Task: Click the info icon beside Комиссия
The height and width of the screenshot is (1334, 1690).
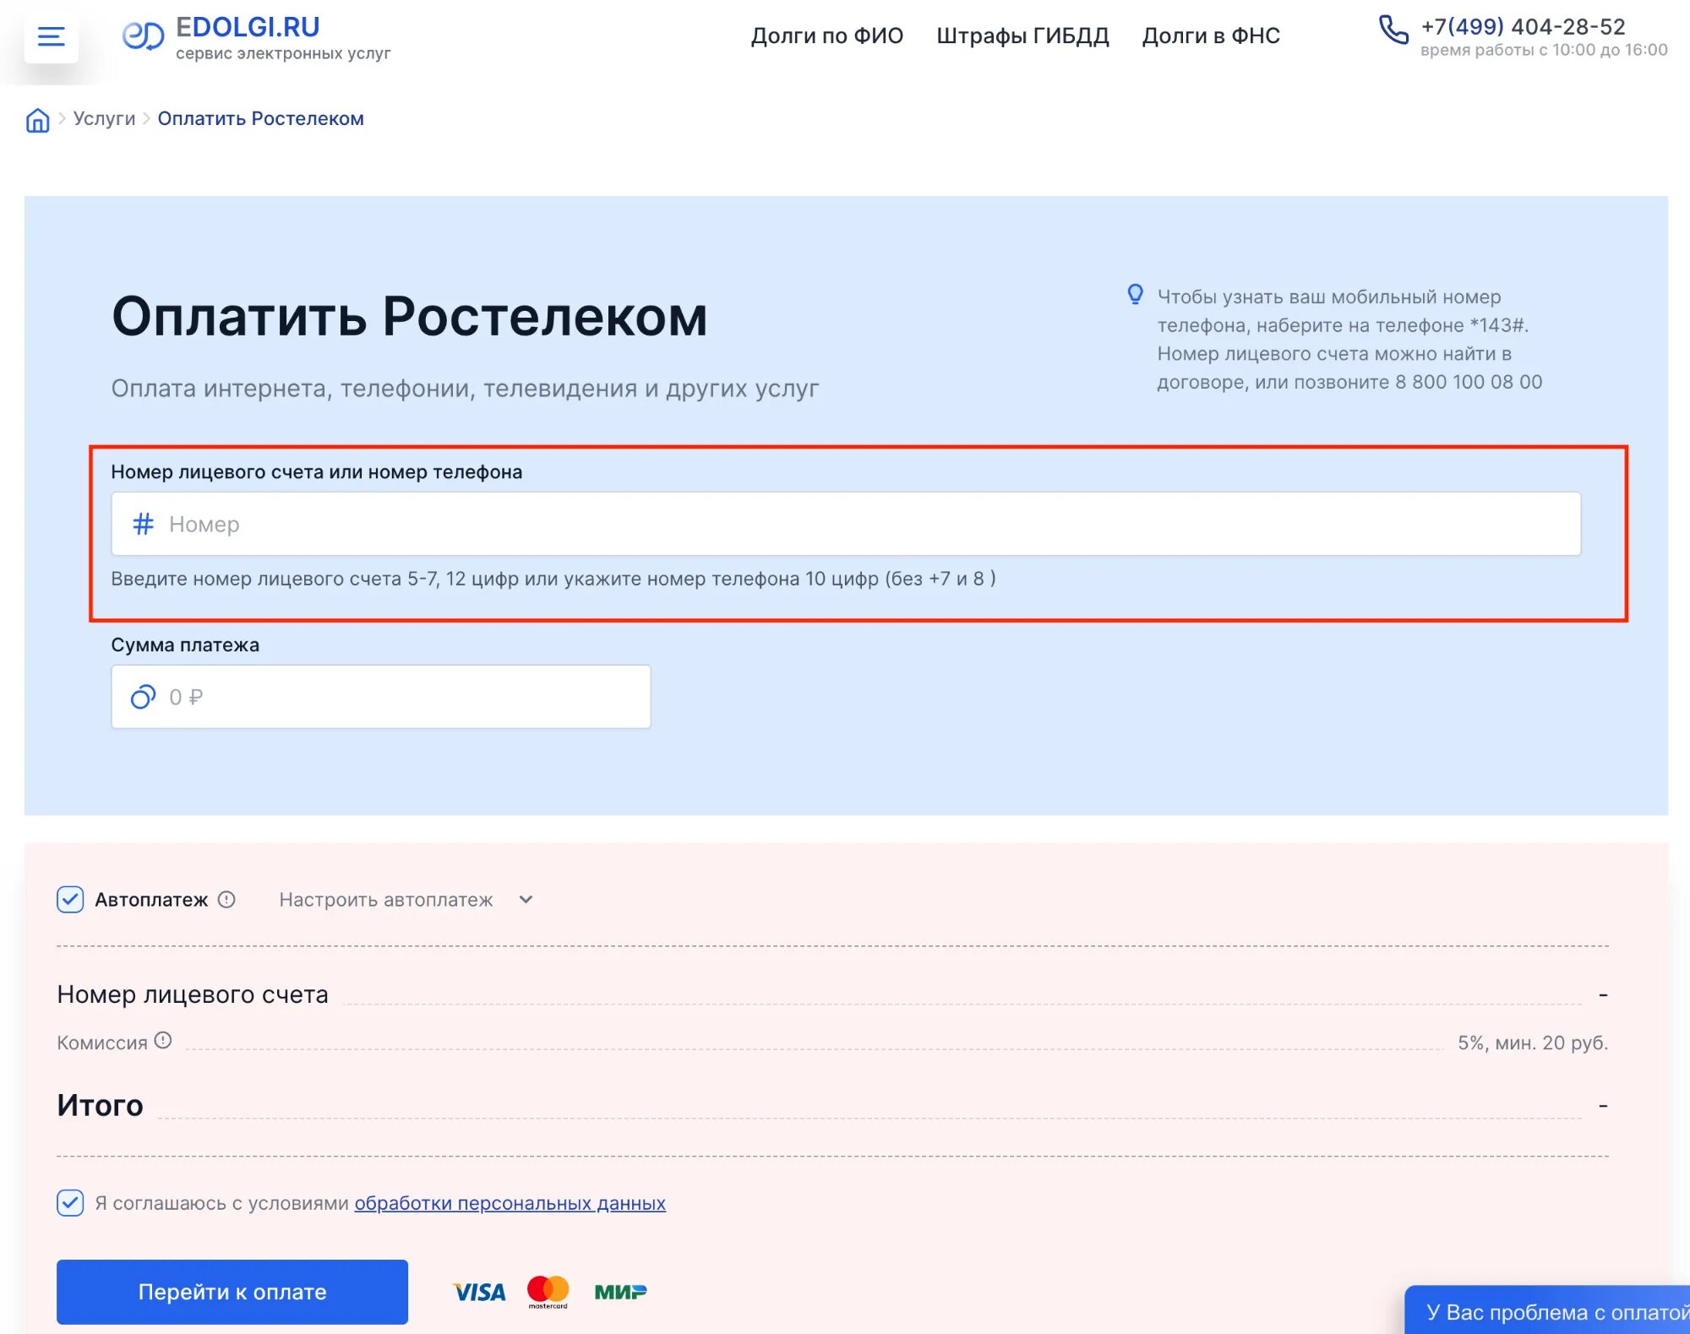Action: coord(163,1041)
